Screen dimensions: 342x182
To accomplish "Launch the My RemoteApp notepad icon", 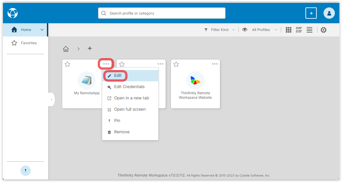I will [87, 80].
